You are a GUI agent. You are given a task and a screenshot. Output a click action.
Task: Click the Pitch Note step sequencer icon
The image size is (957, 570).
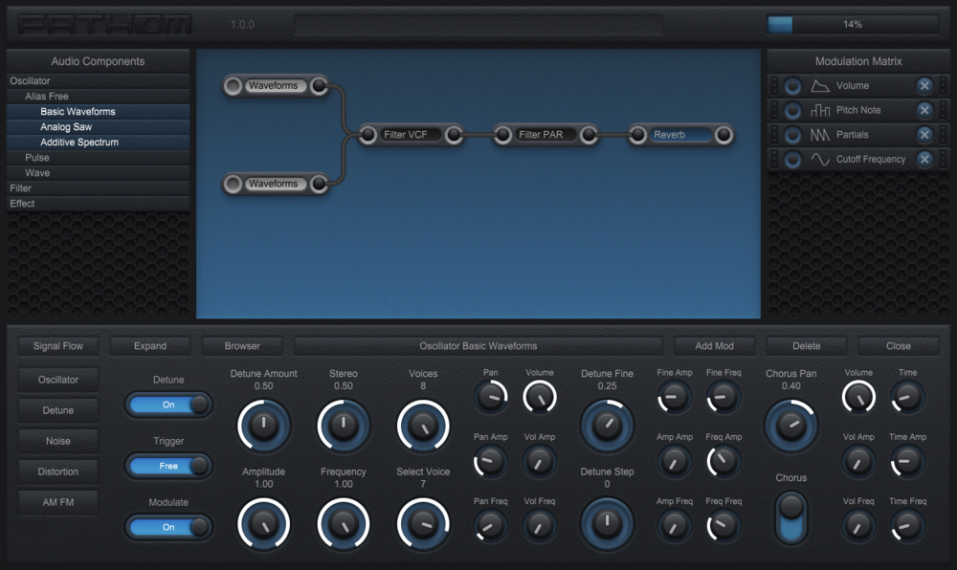point(820,110)
